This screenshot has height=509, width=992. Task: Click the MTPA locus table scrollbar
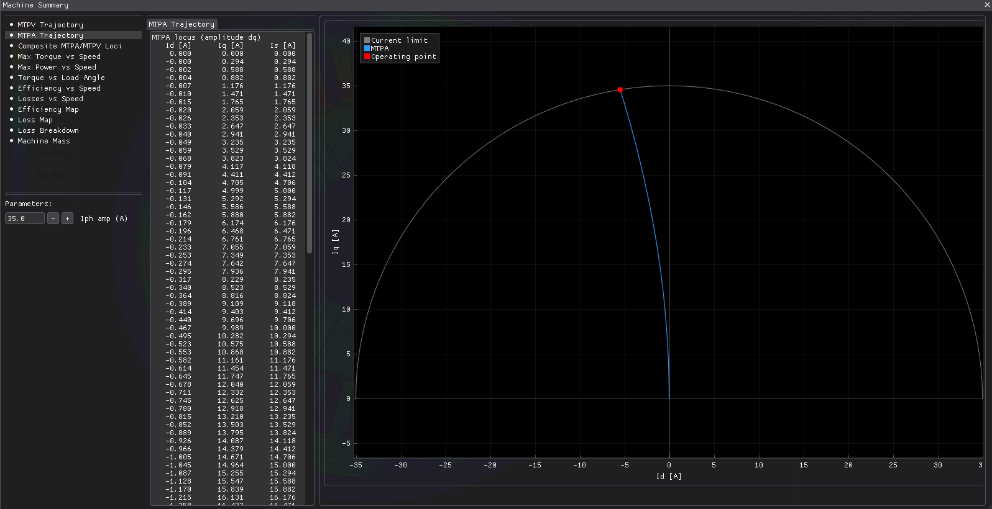click(x=310, y=143)
